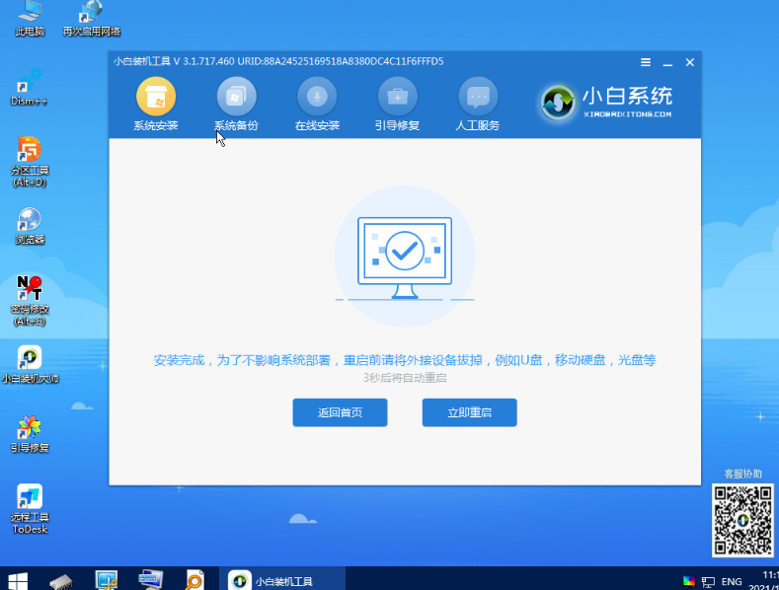The width and height of the screenshot is (779, 590).
Task: Open the hamburger menu in title bar
Action: (x=646, y=62)
